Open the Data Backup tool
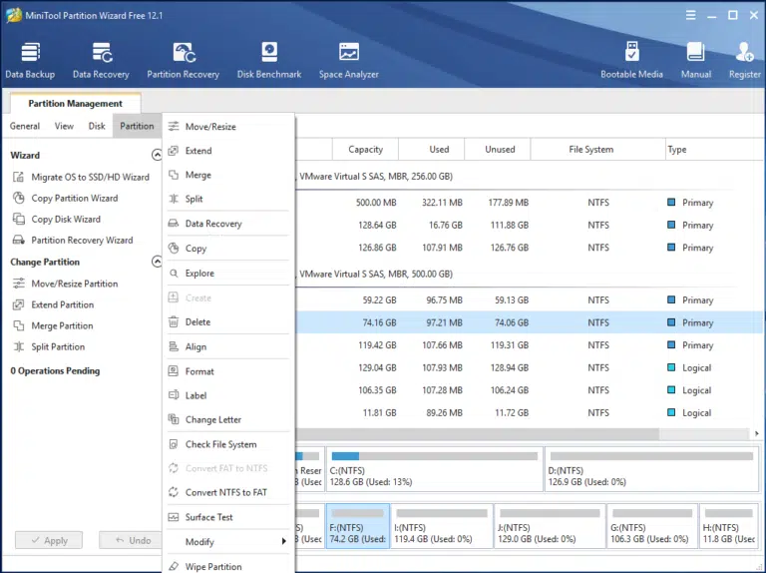Screen dimensions: 766x573 coord(30,61)
